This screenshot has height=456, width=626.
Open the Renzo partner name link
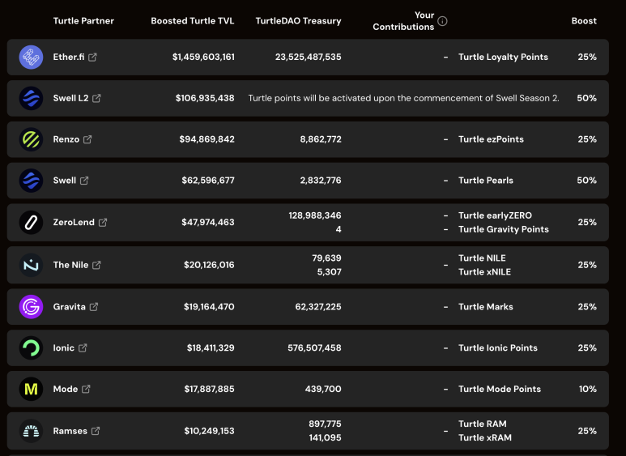[x=66, y=139]
